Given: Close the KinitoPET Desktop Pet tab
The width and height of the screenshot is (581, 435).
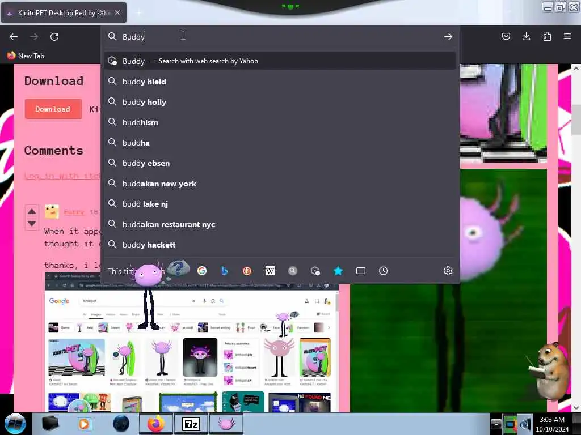Looking at the screenshot, I should [117, 12].
